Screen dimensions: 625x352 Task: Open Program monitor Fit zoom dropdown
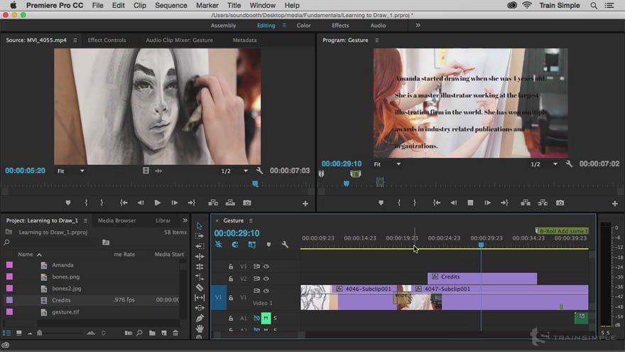(387, 164)
